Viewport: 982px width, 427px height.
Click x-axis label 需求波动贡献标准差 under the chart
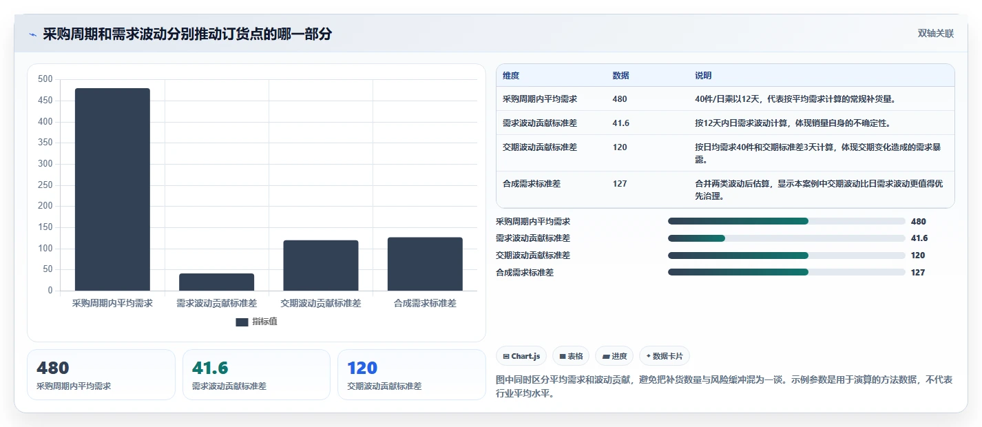(x=216, y=303)
